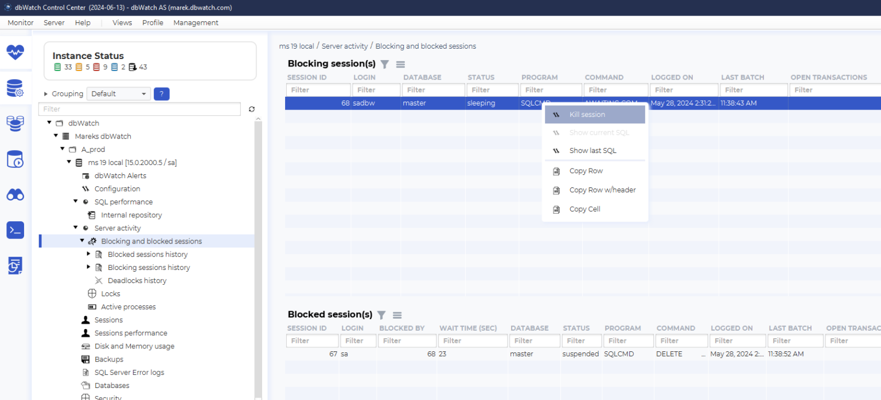Click the SESSION ID filter input field
The image size is (881, 400).
pos(318,89)
